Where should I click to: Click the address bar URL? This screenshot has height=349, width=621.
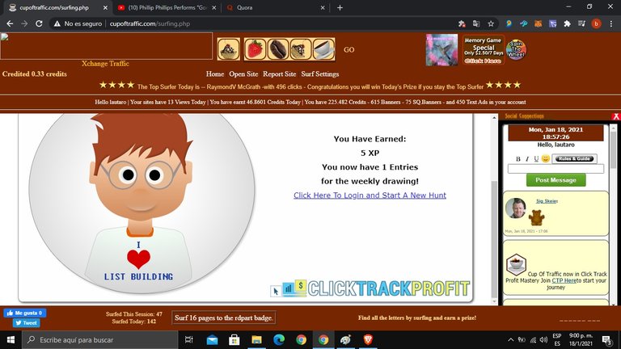(x=150, y=23)
